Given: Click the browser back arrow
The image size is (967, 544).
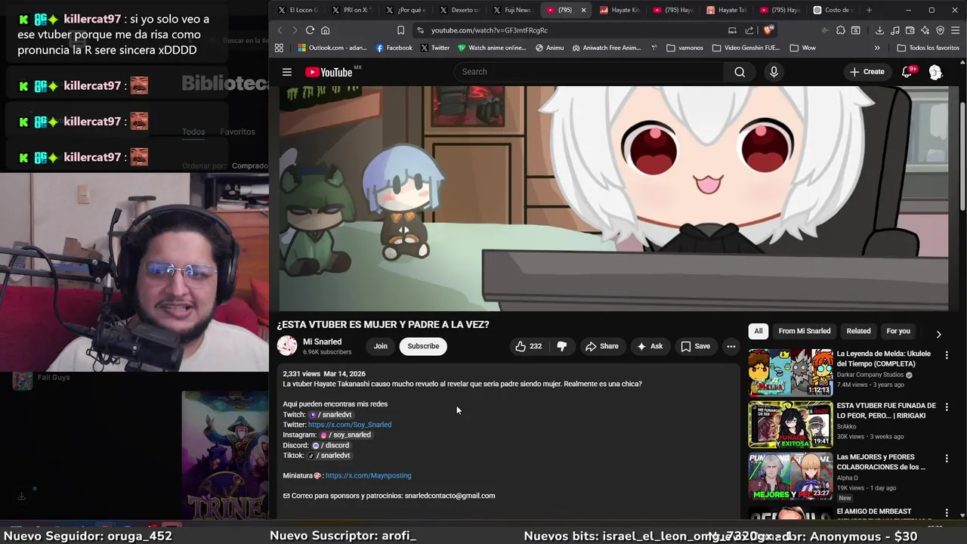Looking at the screenshot, I should [280, 30].
